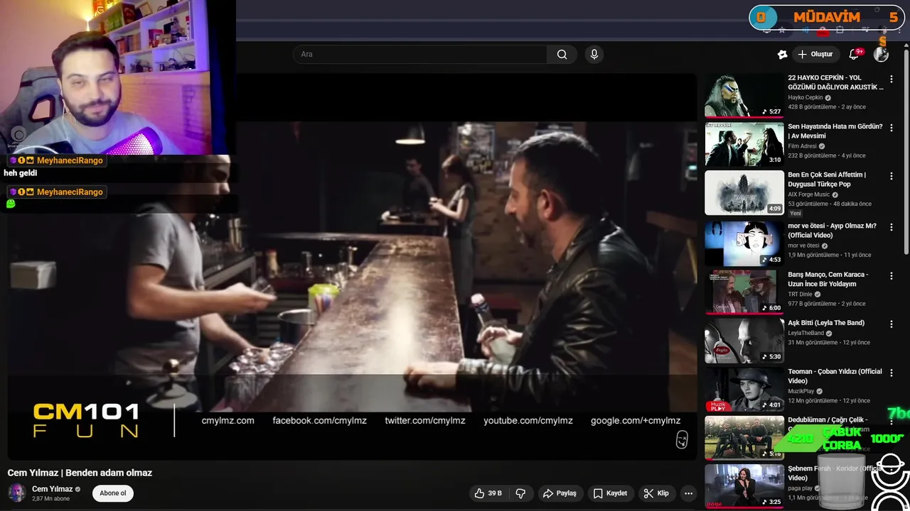Open the Barış Manço, Cem Karaca thumbnail
Image resolution: width=910 pixels, height=511 pixels.
744,292
